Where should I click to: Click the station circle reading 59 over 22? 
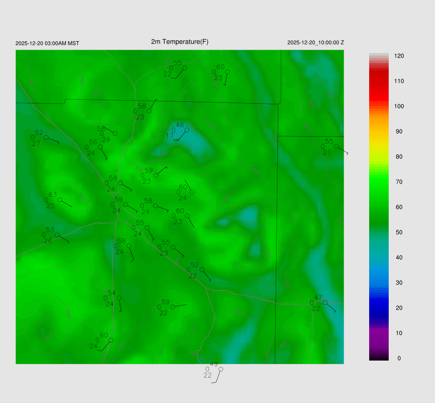(x=172, y=307)
